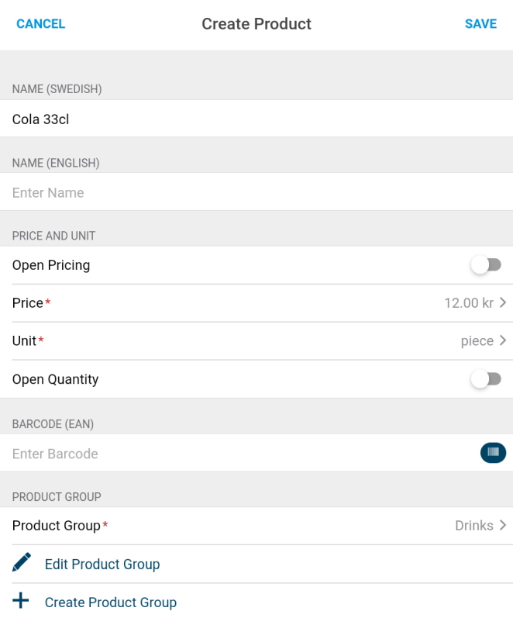Expand the Unit chevron arrow
Screen dimensions: 513x618
point(503,340)
